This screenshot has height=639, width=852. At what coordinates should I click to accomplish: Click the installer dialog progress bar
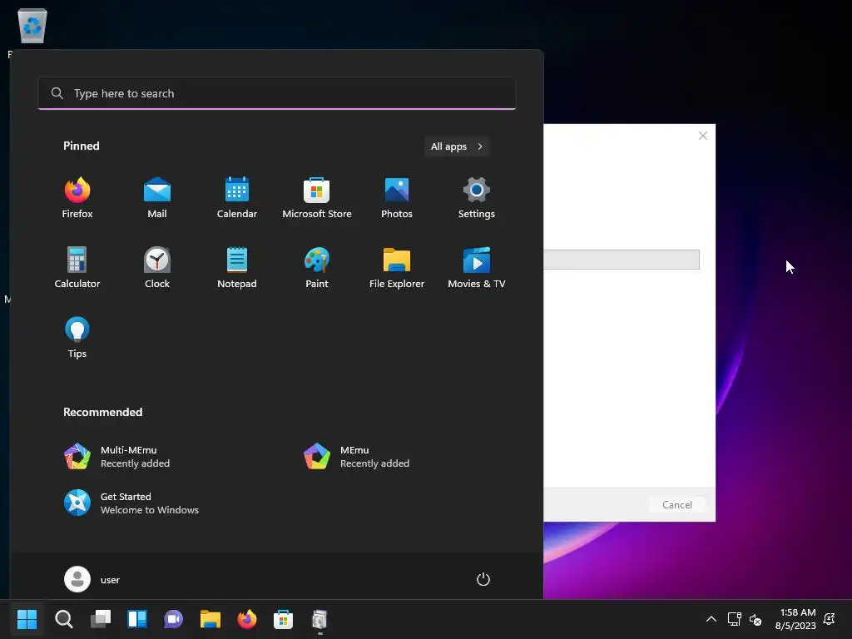pyautogui.click(x=622, y=260)
